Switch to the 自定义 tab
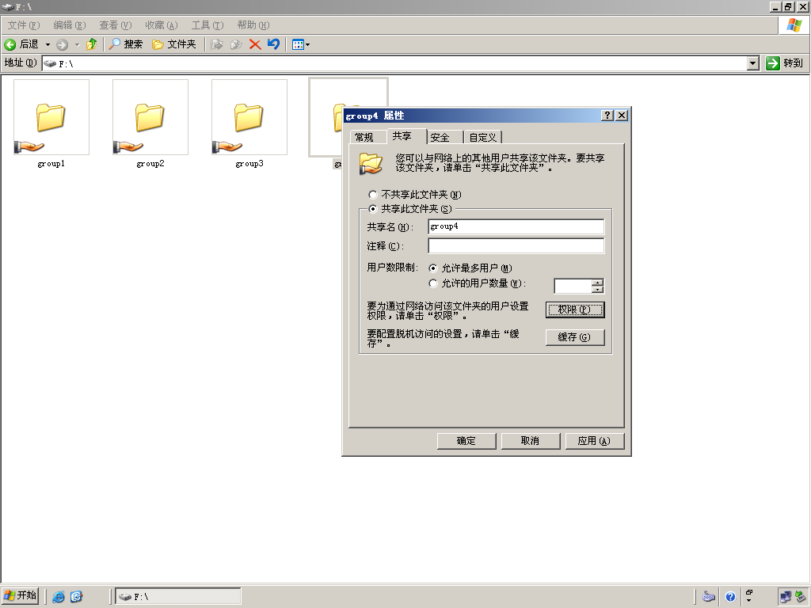The width and height of the screenshot is (811, 608). pyautogui.click(x=482, y=137)
